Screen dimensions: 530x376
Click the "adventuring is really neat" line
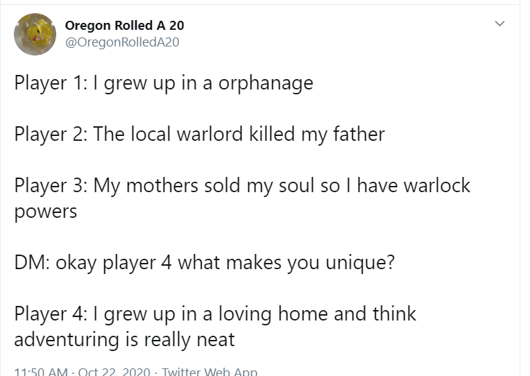(124, 340)
